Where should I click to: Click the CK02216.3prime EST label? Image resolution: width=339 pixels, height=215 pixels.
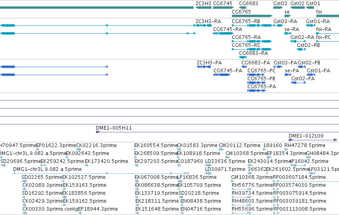click(x=96, y=145)
